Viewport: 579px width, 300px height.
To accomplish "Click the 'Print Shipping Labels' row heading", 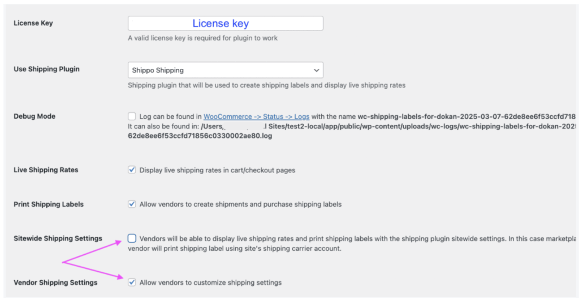I will 49,204.
